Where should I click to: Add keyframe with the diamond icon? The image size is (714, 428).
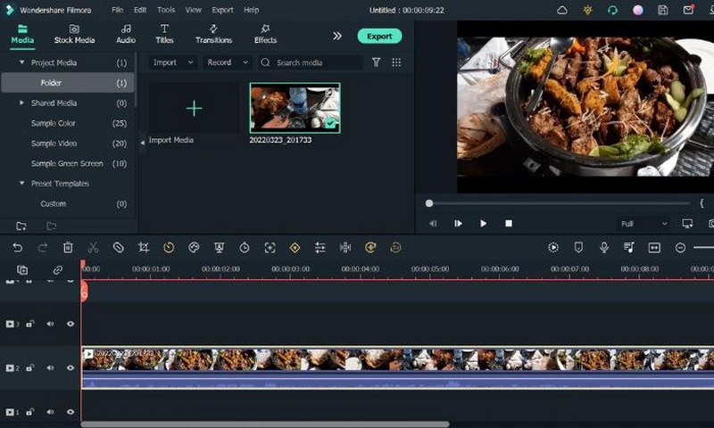tap(295, 247)
